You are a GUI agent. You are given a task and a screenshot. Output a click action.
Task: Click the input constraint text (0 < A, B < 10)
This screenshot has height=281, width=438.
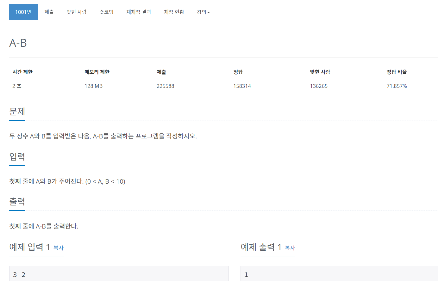105,181
